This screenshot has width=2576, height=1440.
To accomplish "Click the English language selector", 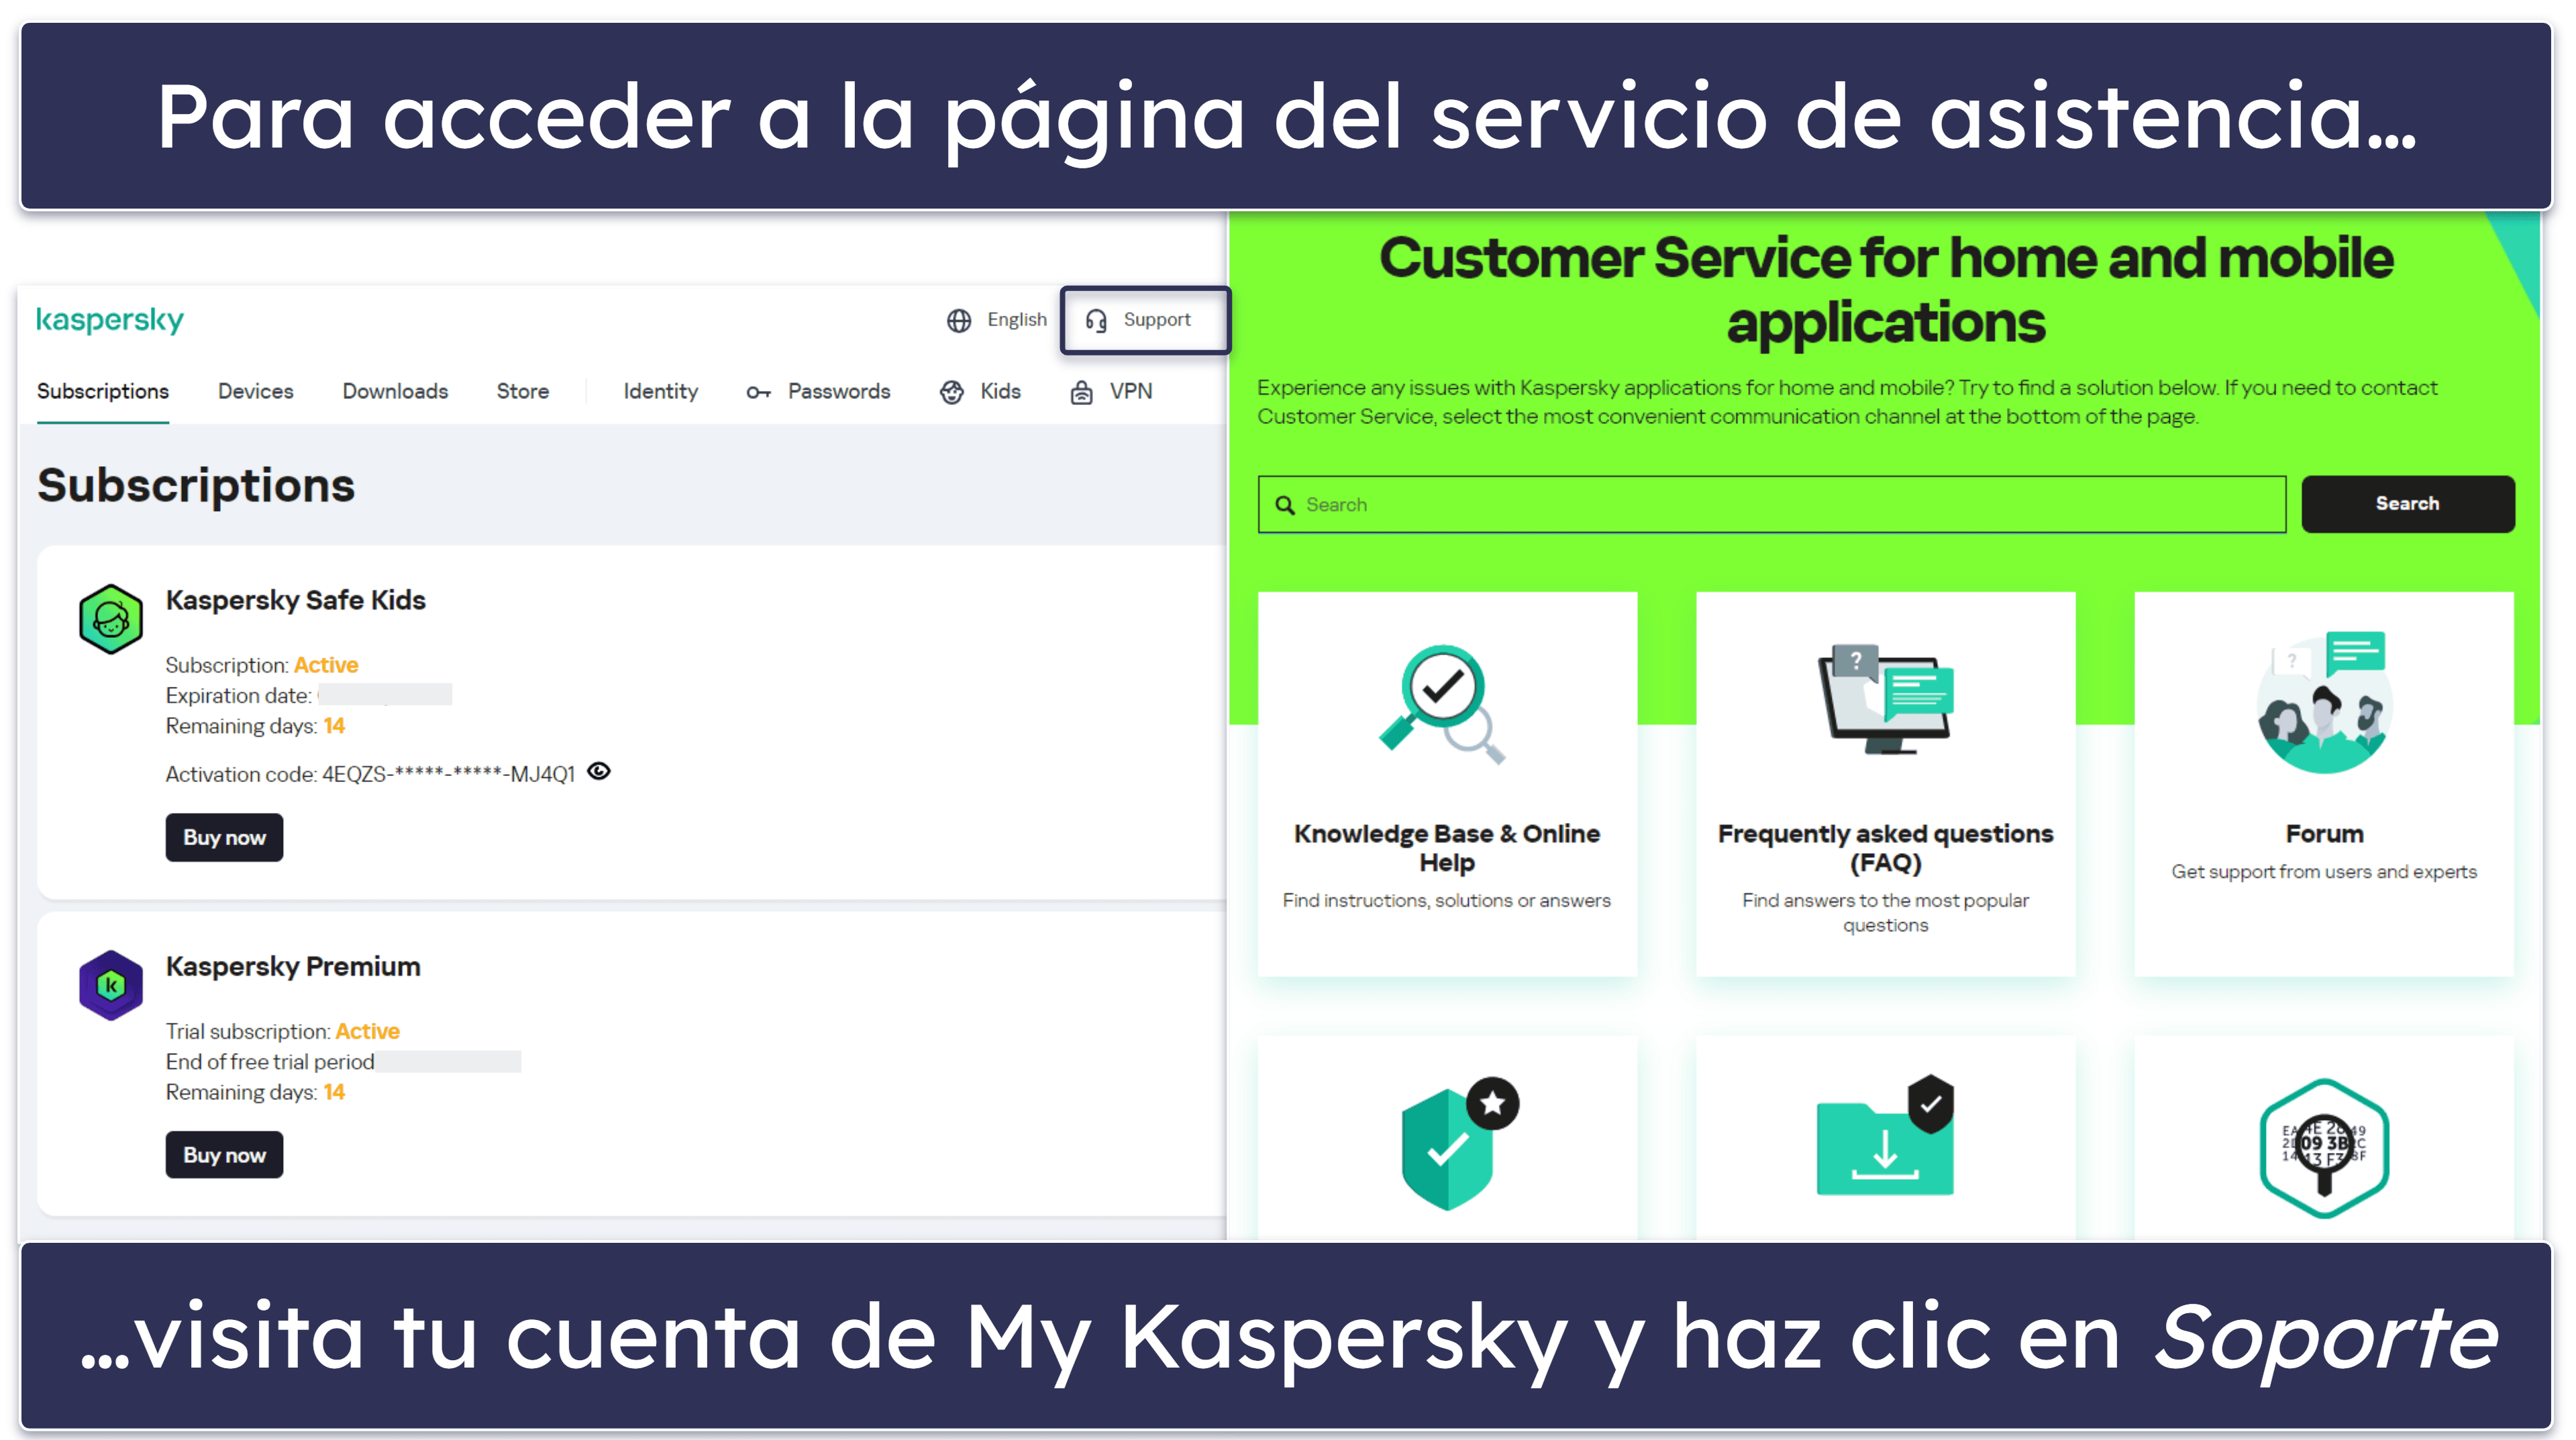I will coord(1000,319).
